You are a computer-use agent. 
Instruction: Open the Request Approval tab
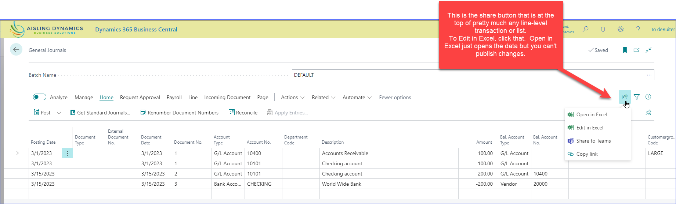[x=140, y=97]
